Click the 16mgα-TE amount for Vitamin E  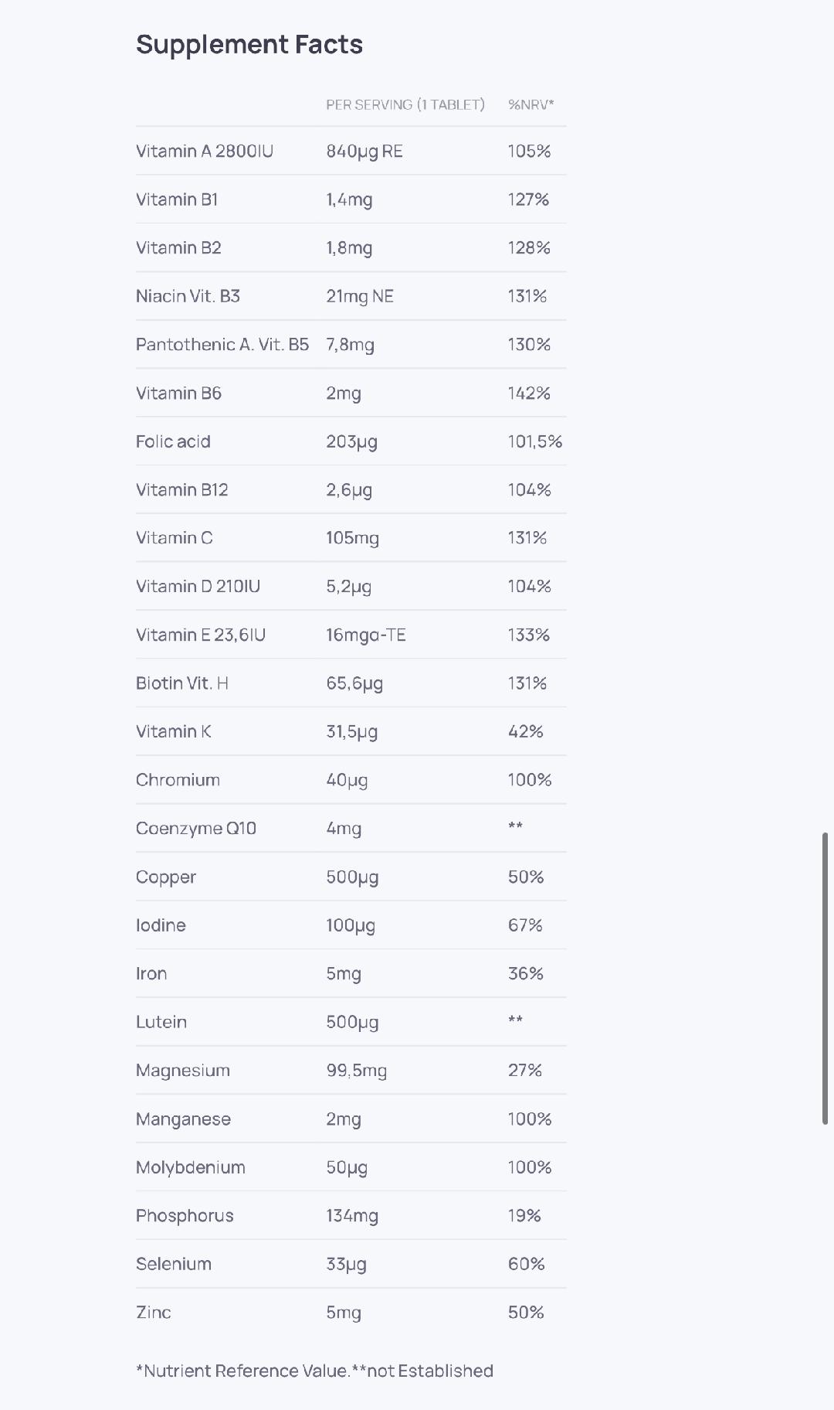[x=365, y=635]
